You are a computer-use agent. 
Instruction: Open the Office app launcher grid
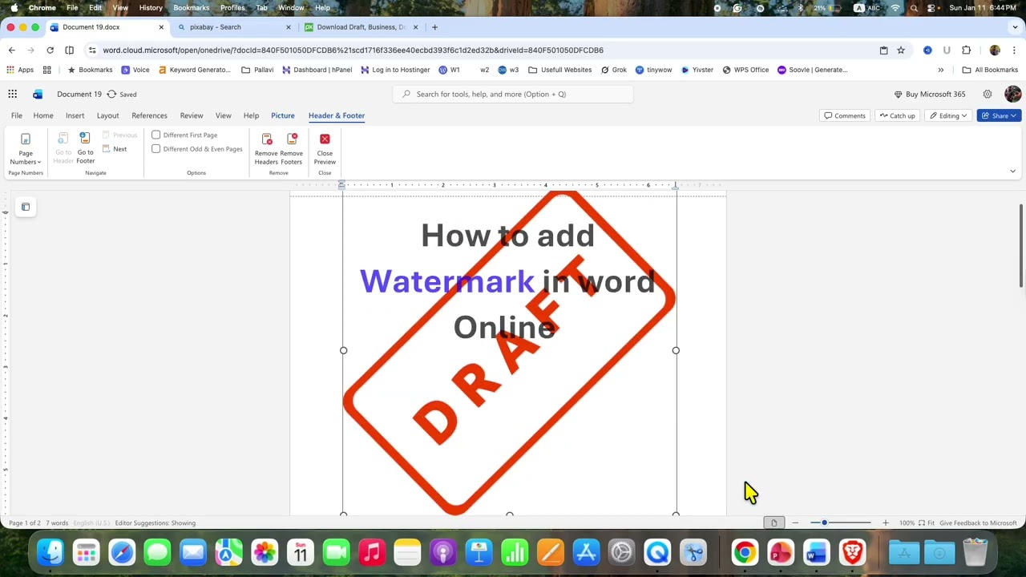[x=13, y=94]
